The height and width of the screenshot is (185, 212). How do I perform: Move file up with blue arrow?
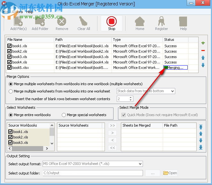203,58
